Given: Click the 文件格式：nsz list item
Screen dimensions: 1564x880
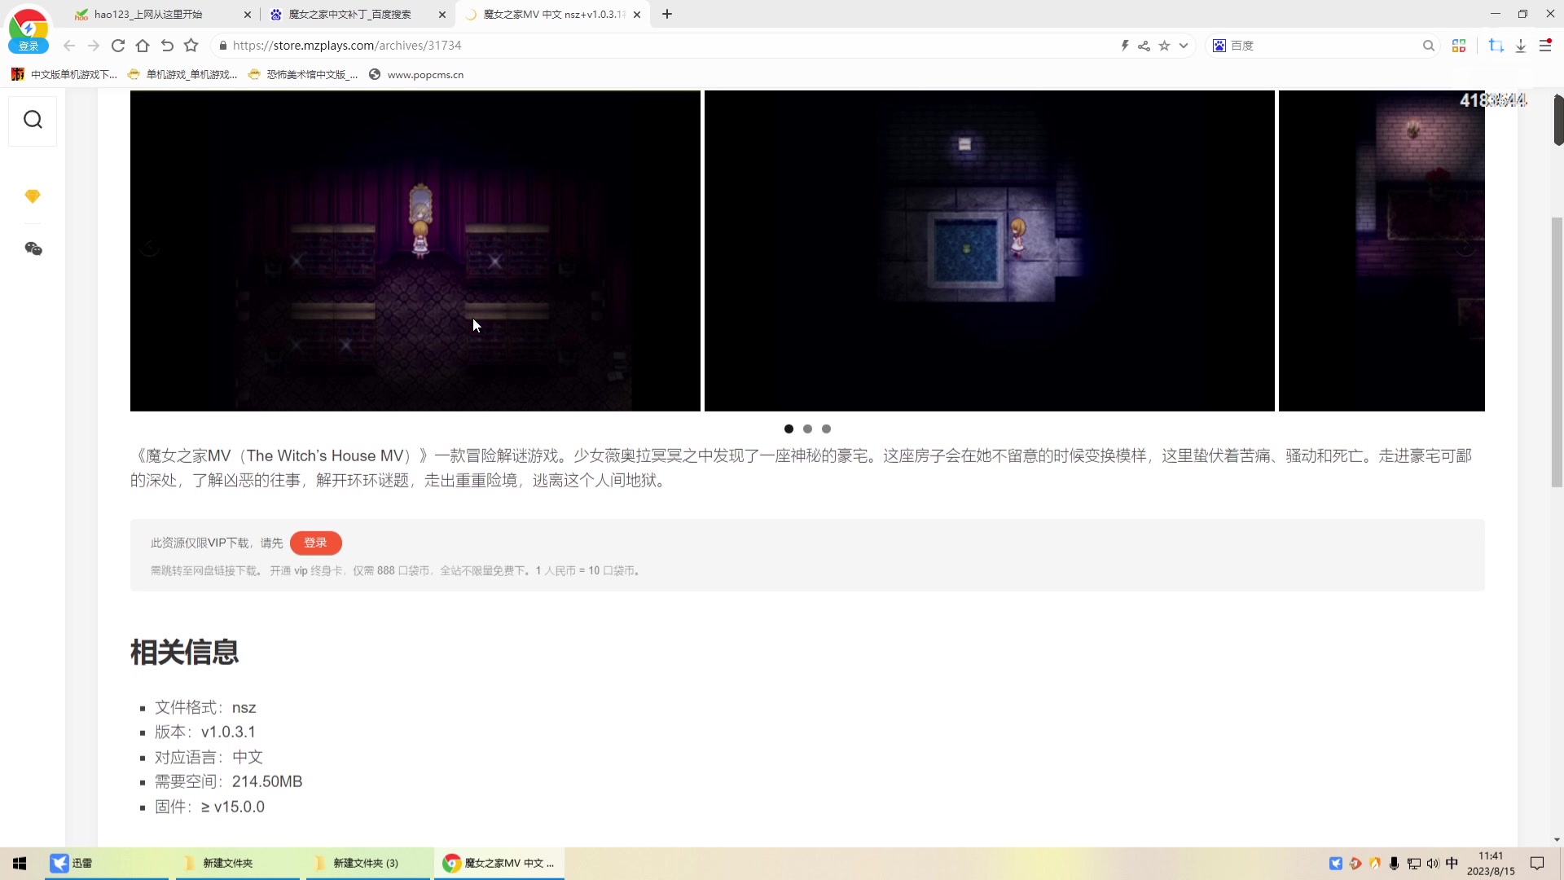Looking at the screenshot, I should pos(205,707).
